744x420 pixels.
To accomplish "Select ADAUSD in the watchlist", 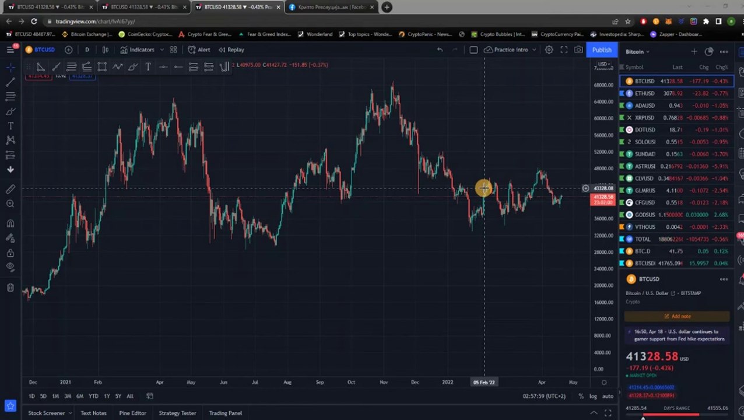I will coord(676,106).
